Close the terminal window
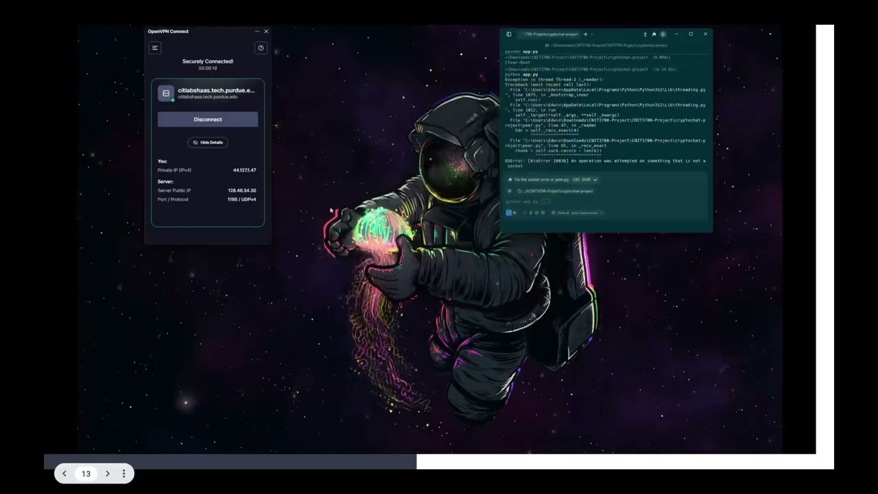 coord(705,34)
